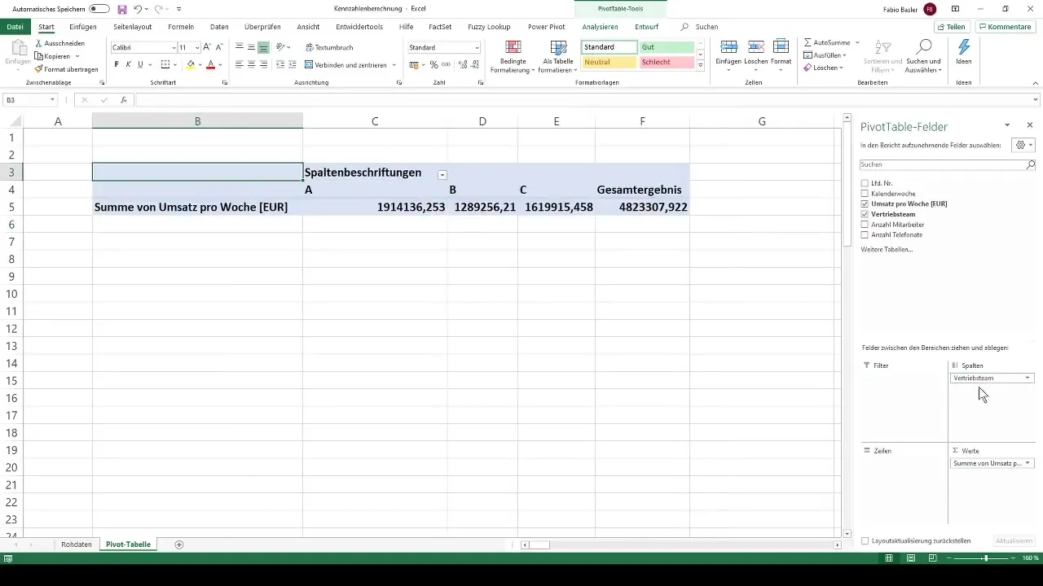This screenshot has width=1043, height=586.
Task: Uncheck Umsatz pro Woche [EUR] field
Action: coord(865,203)
